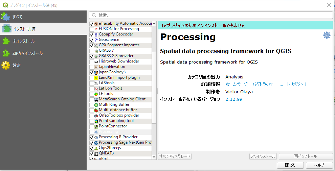
Task: Uncheck the GRASS GIS provider checkbox
Action: pos(92,56)
